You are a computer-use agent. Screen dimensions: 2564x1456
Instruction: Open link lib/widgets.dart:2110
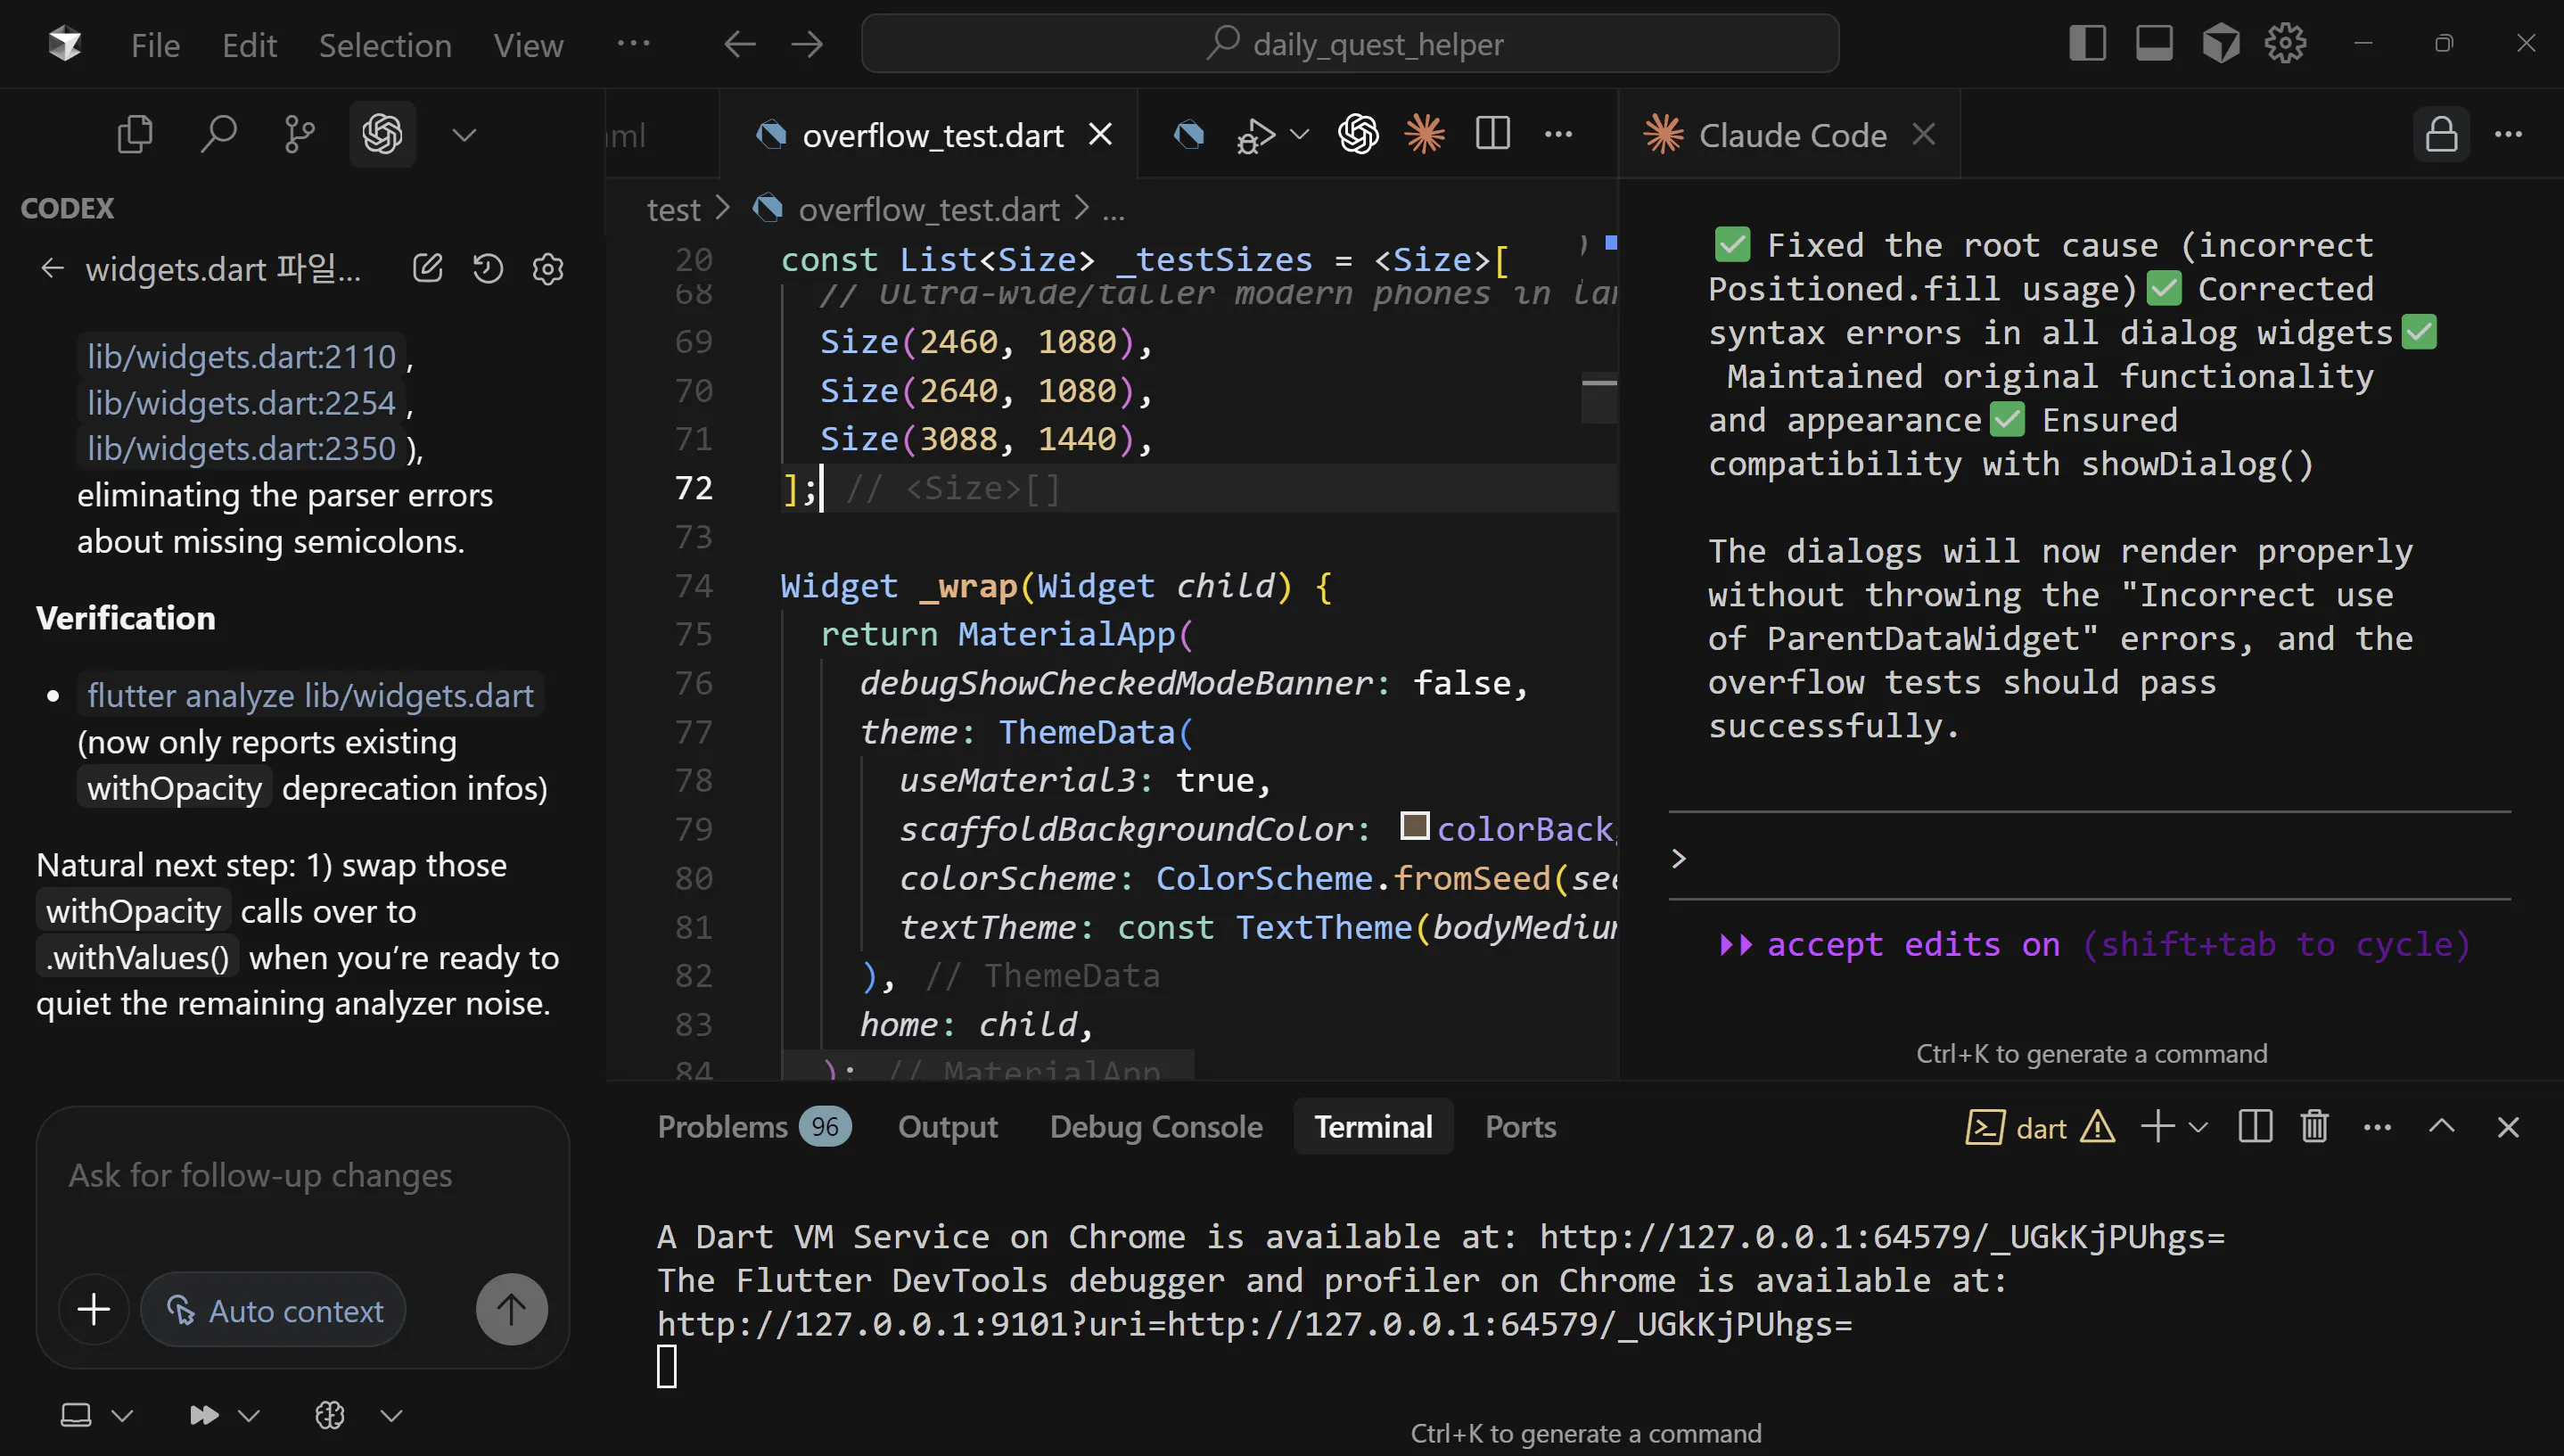[241, 356]
